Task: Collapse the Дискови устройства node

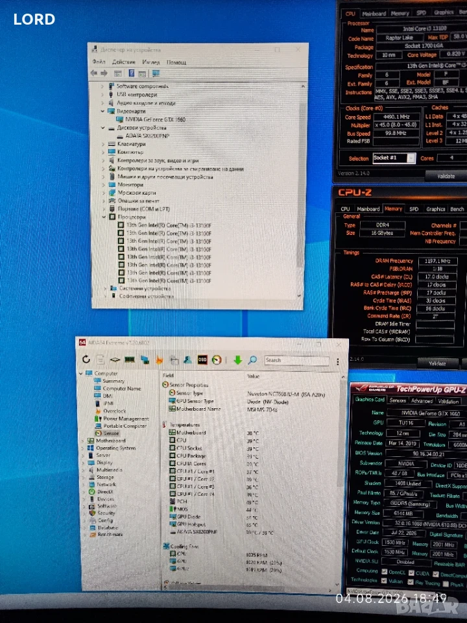Action: pos(102,128)
